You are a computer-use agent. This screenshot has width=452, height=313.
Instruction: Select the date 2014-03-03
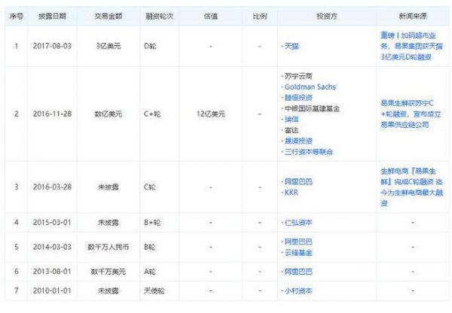(52, 247)
